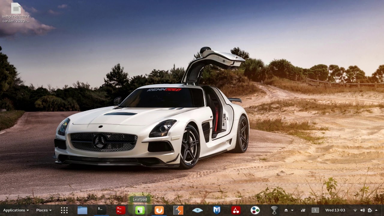Image resolution: width=384 pixels, height=216 pixels.
Task: Open Leafpad text editor
Action: tap(140, 210)
